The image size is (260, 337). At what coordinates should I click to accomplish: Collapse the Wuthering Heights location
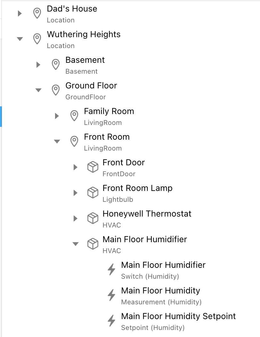tap(20, 39)
